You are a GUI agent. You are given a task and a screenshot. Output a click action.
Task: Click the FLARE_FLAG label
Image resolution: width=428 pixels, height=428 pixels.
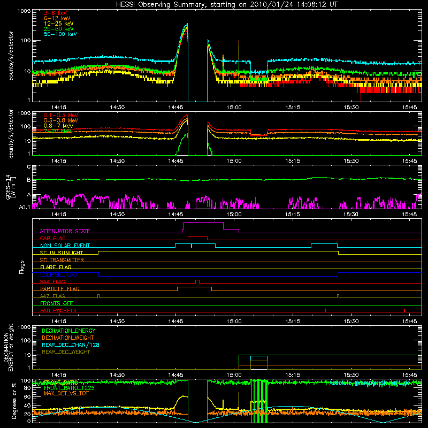pos(56,267)
